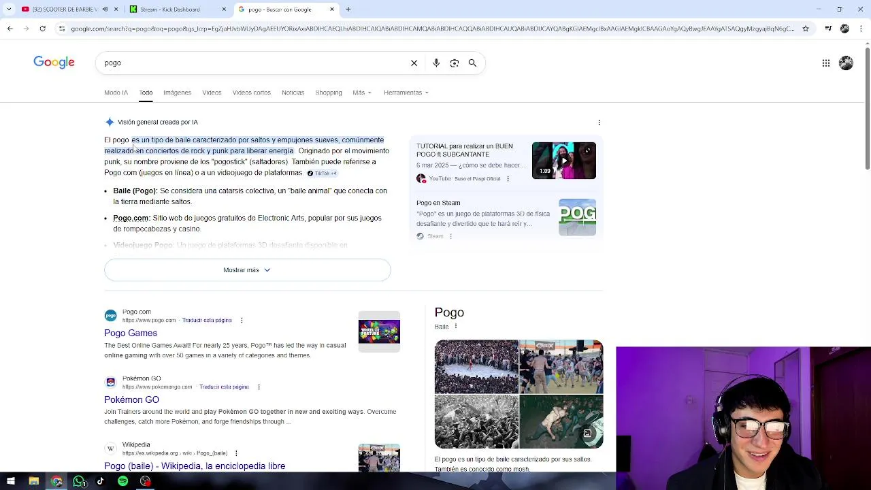Expand the Herramientas dropdown
The image size is (871, 490).
point(406,93)
